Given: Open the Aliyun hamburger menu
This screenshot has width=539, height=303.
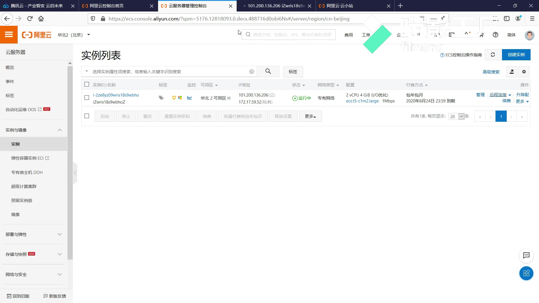Looking at the screenshot, I should pyautogui.click(x=9, y=35).
